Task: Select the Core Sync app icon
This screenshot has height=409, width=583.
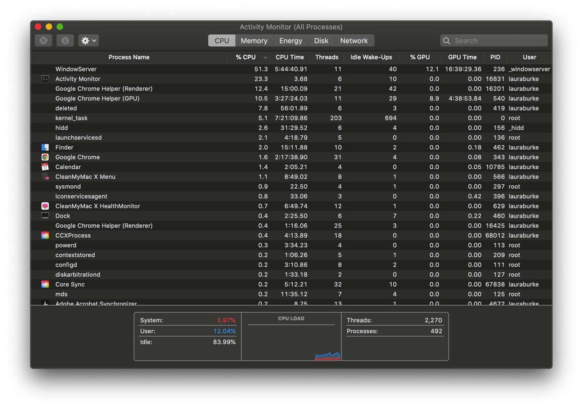Action: [45, 284]
